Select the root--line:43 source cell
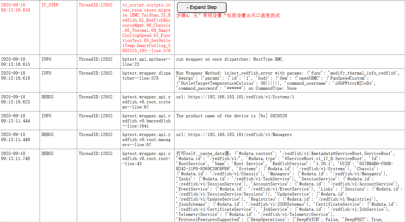Viewport: 406px width, 222px height. click(x=146, y=158)
